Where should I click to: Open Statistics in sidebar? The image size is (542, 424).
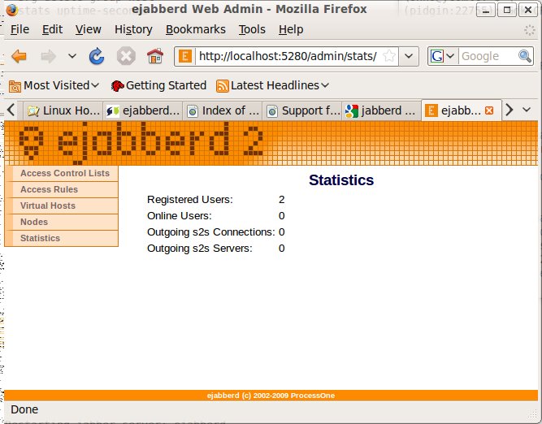pos(40,238)
